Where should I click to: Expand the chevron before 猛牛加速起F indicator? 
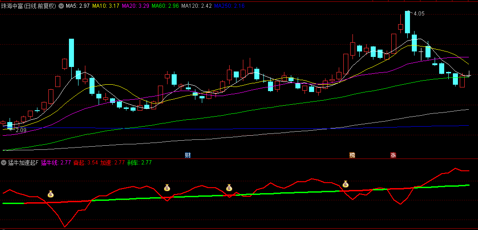[x=4, y=163]
